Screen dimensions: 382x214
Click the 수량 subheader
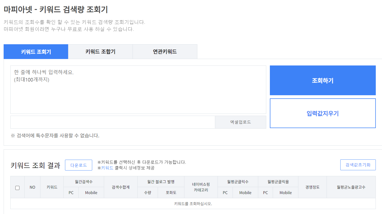click(x=148, y=193)
